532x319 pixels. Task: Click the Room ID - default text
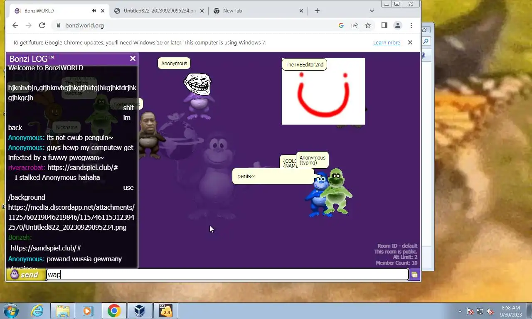tap(397, 246)
